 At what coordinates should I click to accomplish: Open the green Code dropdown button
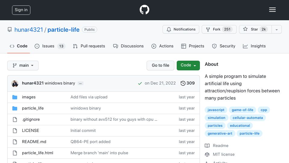click(188, 66)
